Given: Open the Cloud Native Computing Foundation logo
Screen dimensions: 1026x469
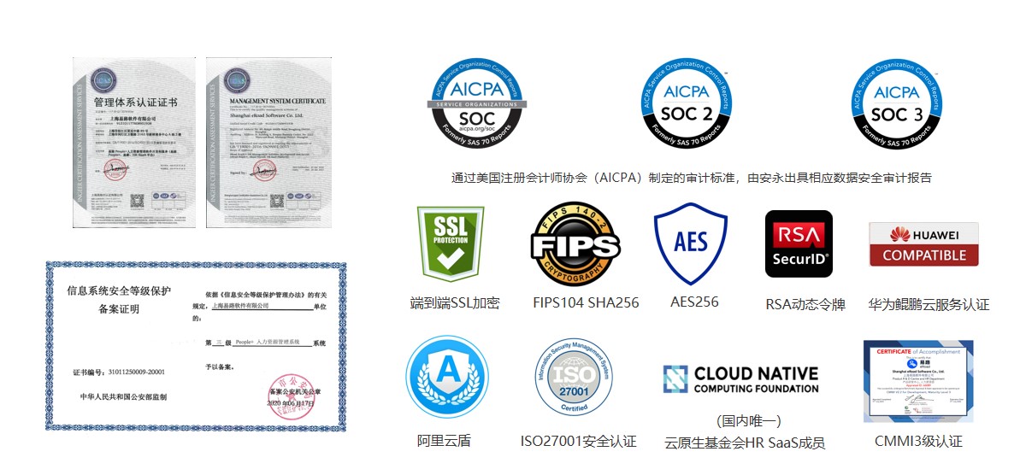Looking at the screenshot, I should tap(740, 380).
